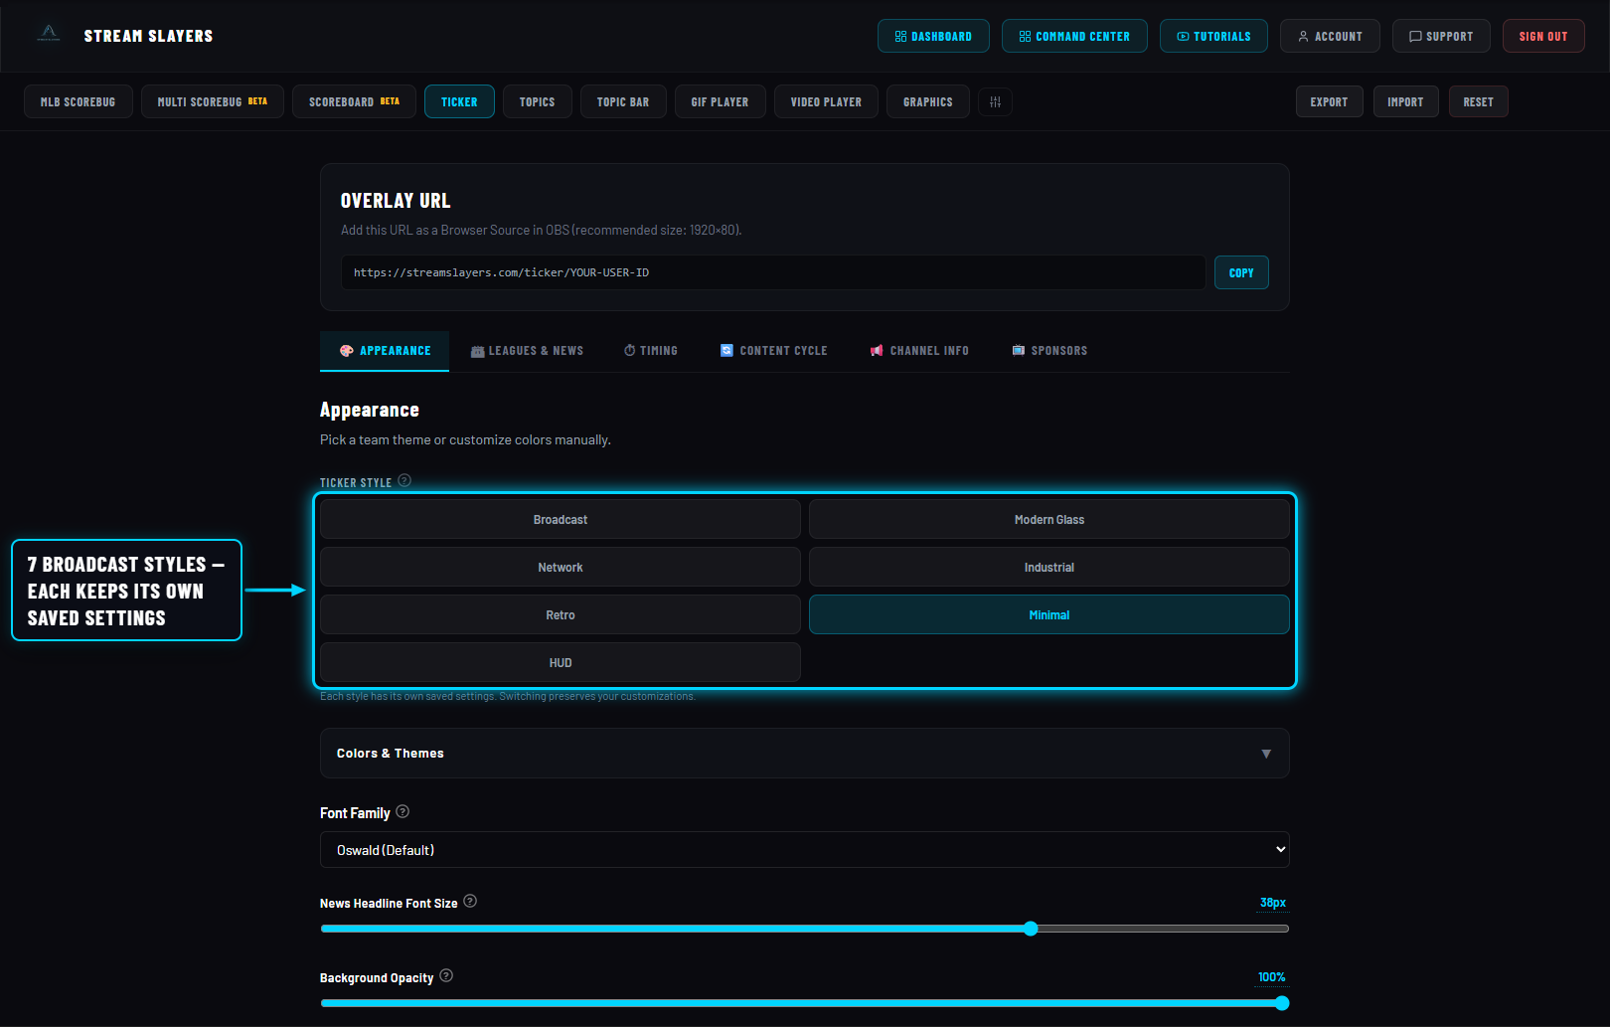Open the Video Player page
This screenshot has width=1610, height=1027.
[827, 102]
